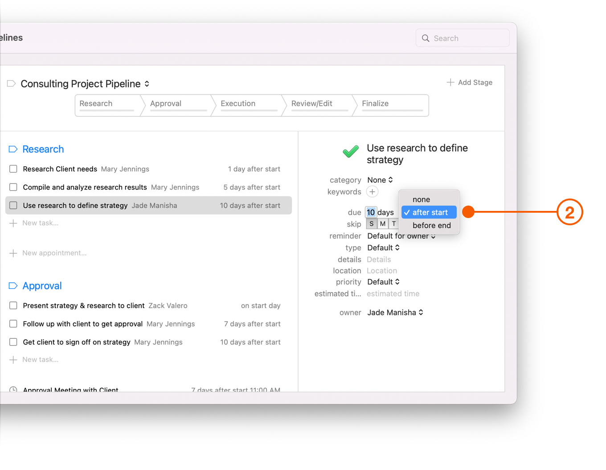Click the Add Stage button

pyautogui.click(x=469, y=82)
